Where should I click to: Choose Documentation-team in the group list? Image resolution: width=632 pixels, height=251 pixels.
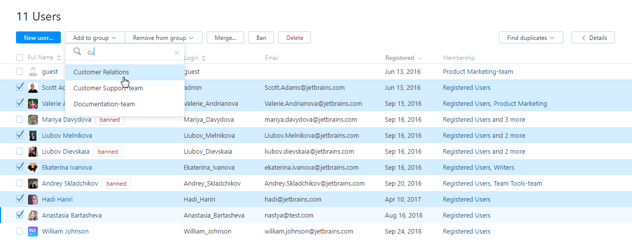[104, 104]
